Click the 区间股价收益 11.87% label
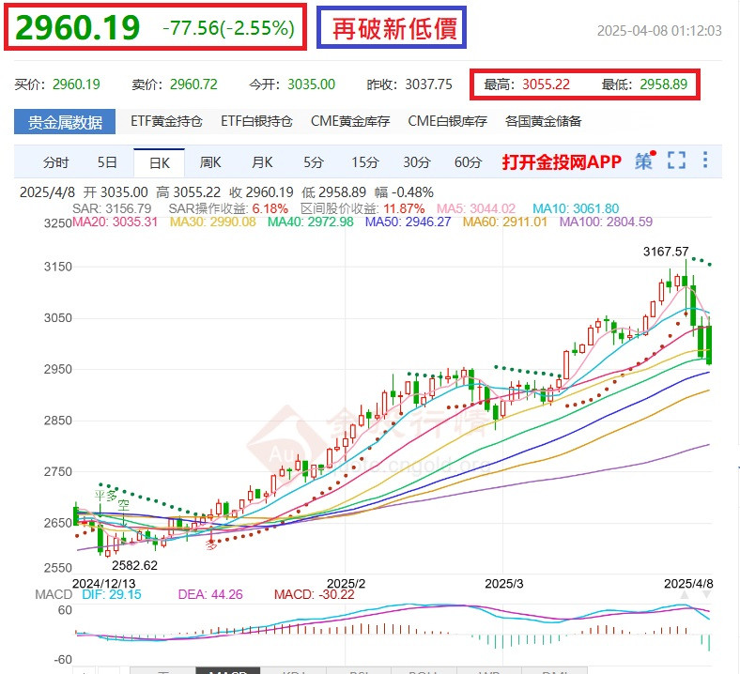740x674 pixels. point(362,208)
